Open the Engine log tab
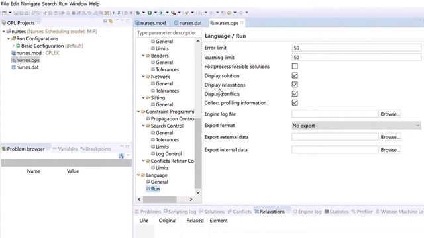The width and height of the screenshot is (424, 238). coord(307,212)
